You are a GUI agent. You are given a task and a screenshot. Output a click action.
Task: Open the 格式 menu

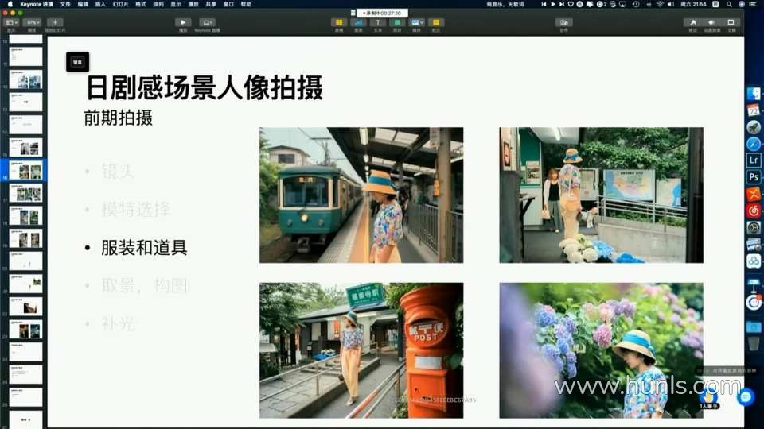pos(141,4)
